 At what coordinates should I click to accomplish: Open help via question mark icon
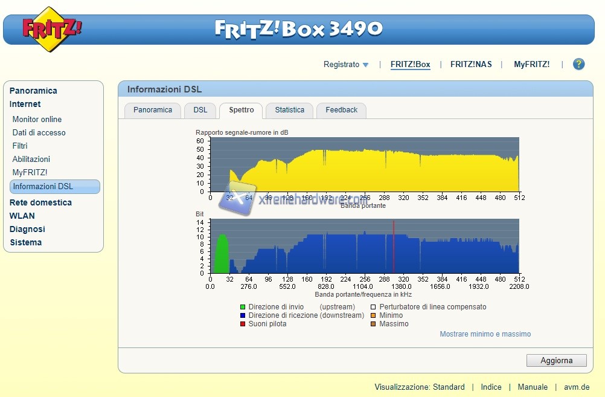point(578,64)
